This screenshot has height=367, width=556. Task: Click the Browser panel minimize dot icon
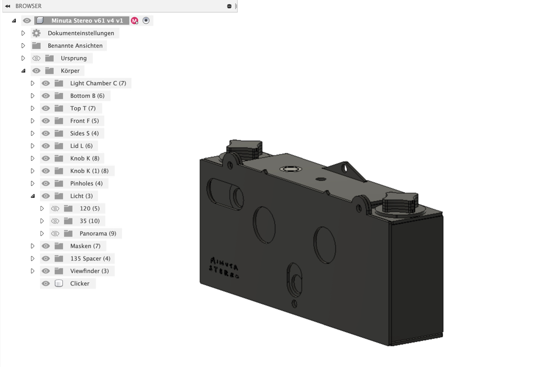pyautogui.click(x=229, y=6)
